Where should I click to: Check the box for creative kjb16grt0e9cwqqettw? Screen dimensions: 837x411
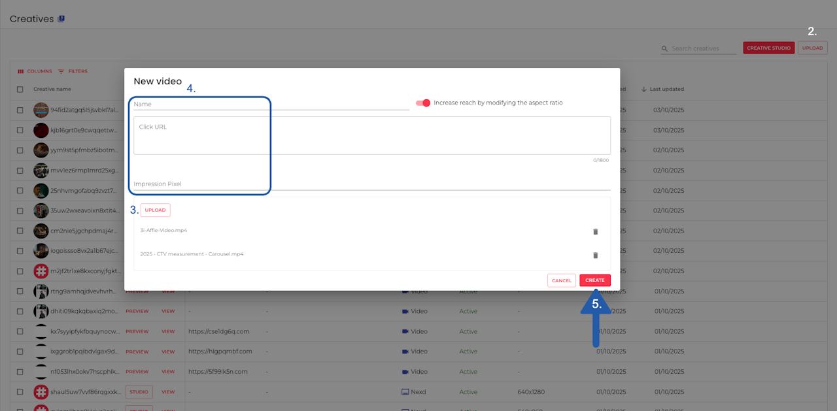[20, 130]
